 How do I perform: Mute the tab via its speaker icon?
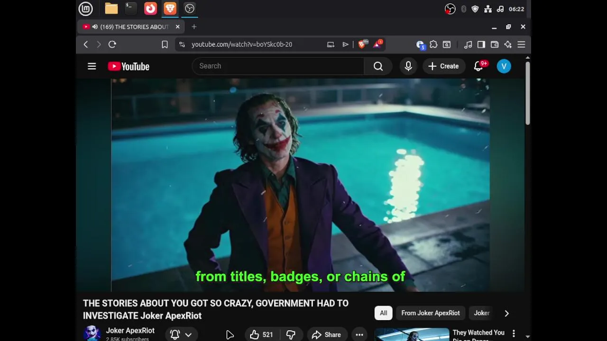(95, 27)
